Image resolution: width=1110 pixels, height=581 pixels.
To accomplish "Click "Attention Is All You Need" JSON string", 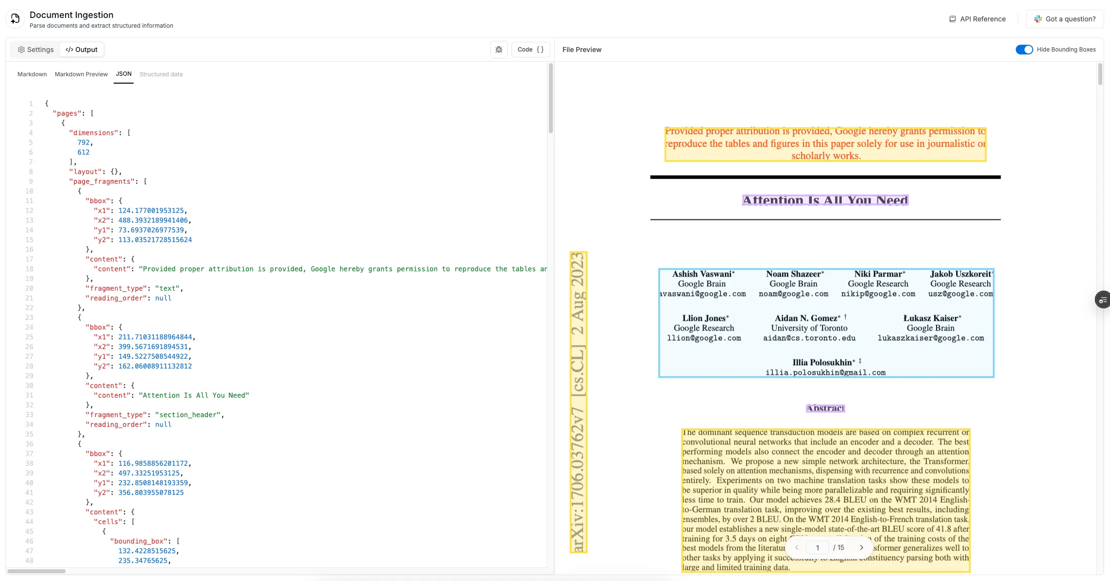I will pyautogui.click(x=194, y=395).
